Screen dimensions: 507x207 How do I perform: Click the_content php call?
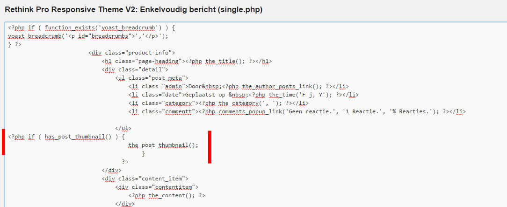click(167, 195)
